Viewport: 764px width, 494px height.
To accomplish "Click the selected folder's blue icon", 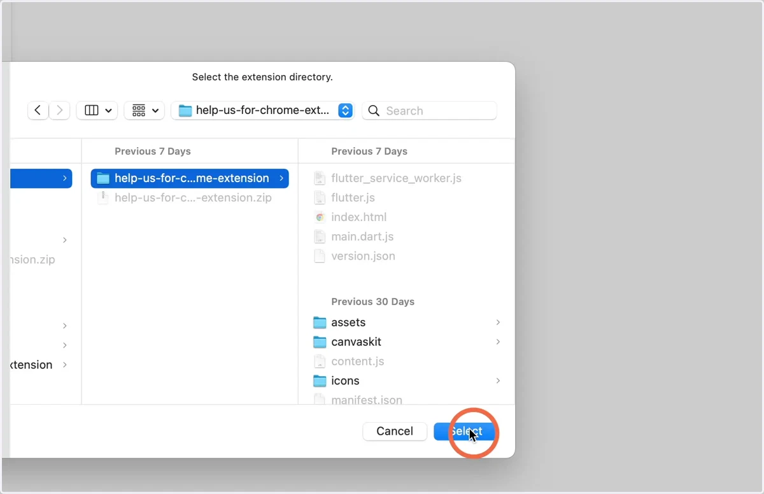I will [x=103, y=178].
